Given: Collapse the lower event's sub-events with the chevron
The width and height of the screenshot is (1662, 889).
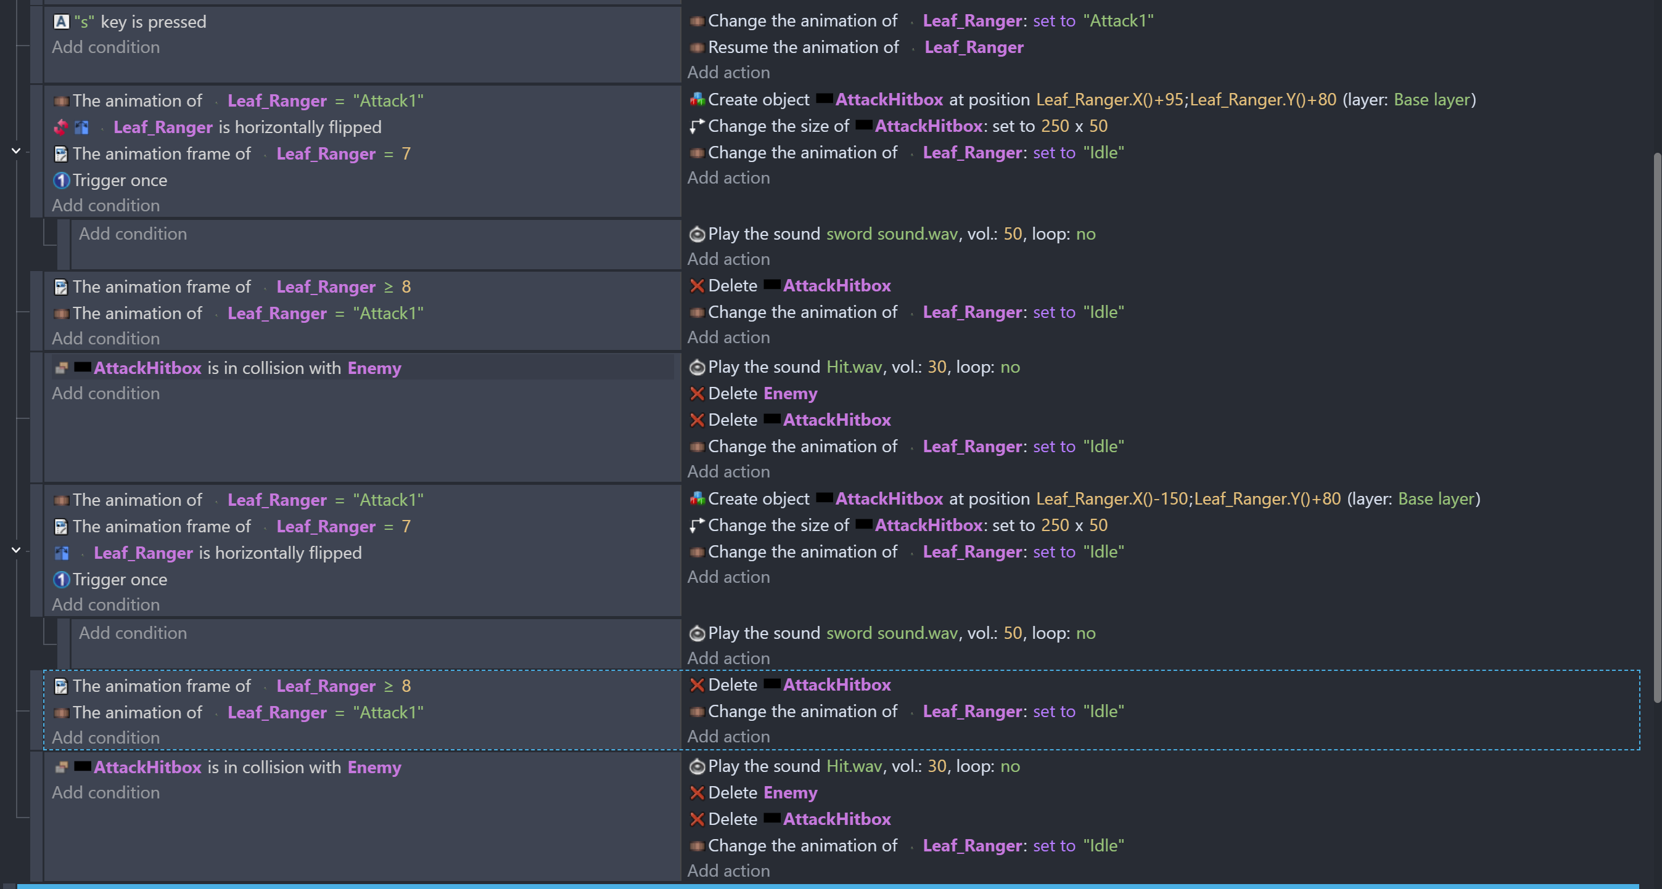Looking at the screenshot, I should click(x=16, y=550).
